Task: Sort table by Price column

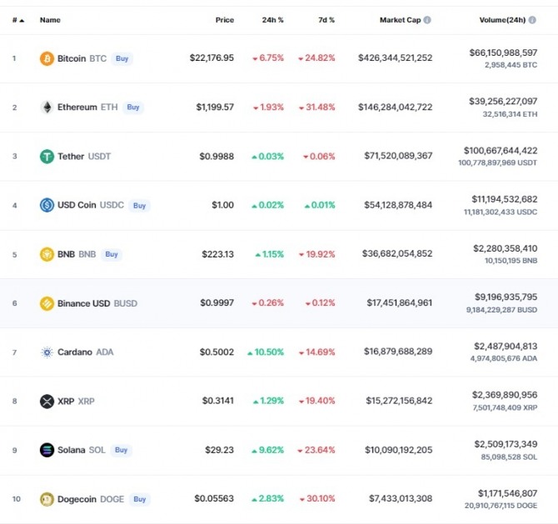Action: pos(224,19)
